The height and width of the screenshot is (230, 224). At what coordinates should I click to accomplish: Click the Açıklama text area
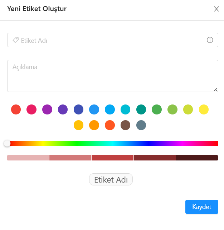112,76
